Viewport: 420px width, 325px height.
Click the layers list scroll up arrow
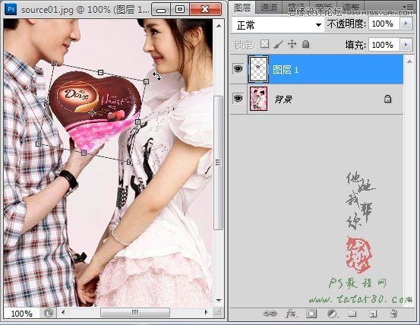(409, 62)
